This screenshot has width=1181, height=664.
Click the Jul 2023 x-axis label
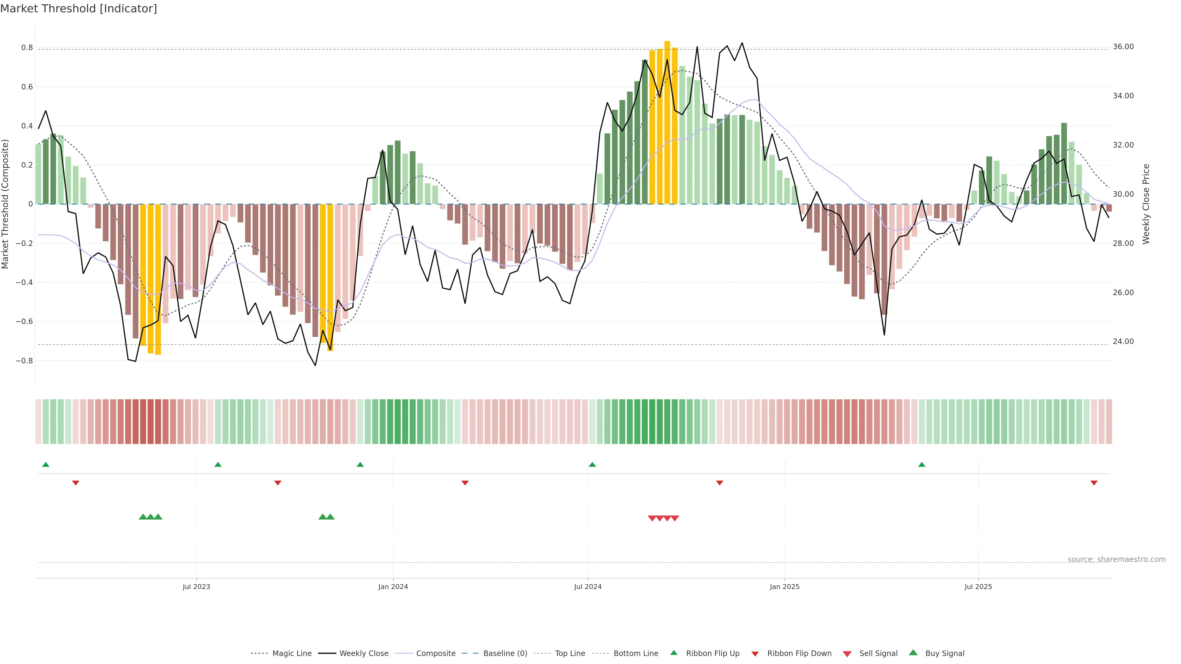[196, 587]
